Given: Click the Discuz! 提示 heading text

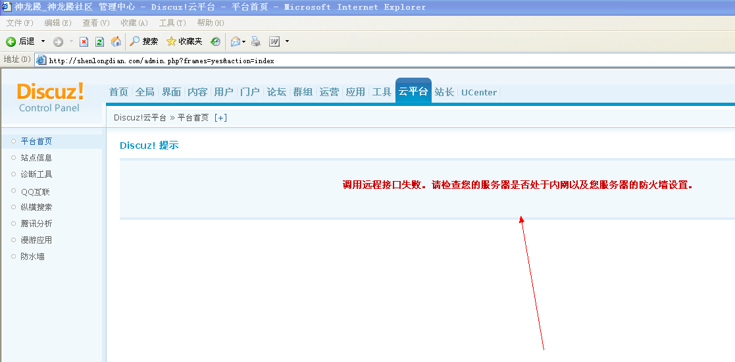Looking at the screenshot, I should click(x=149, y=145).
